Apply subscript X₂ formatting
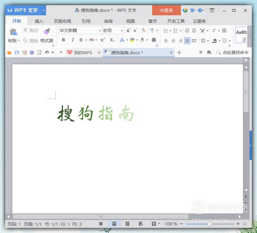This screenshot has height=233, width=257. coord(112,40)
